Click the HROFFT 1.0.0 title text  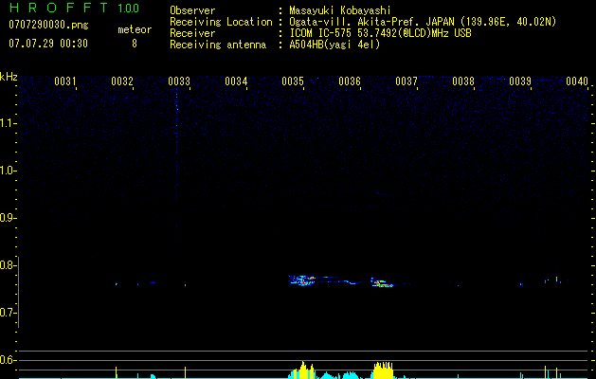74,8
